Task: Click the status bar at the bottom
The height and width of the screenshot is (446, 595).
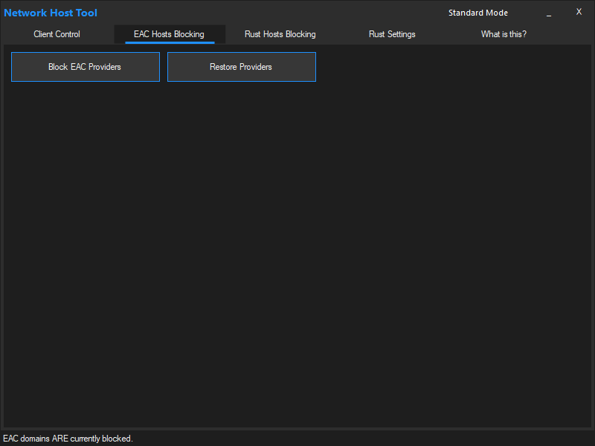Action: [x=297, y=439]
